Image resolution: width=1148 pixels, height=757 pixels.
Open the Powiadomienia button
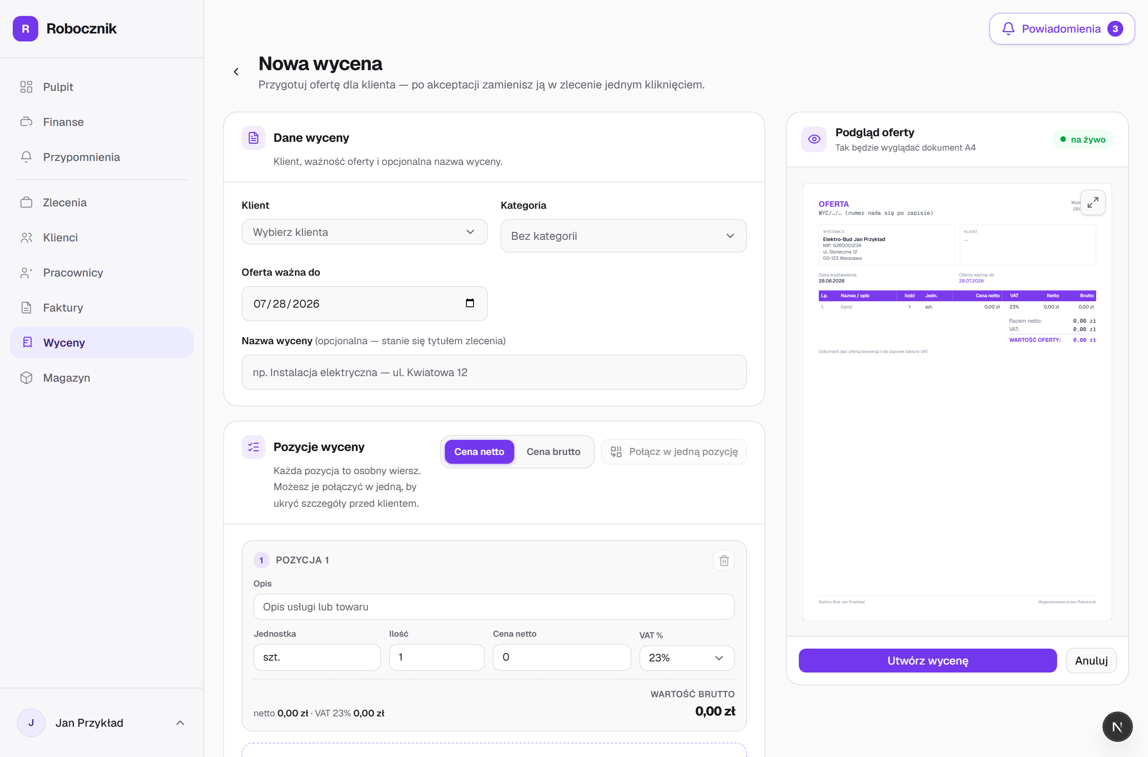coord(1062,29)
